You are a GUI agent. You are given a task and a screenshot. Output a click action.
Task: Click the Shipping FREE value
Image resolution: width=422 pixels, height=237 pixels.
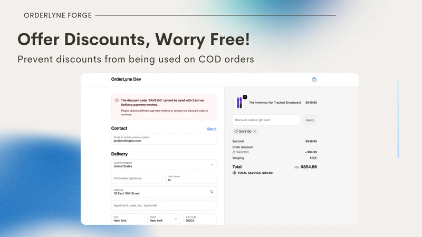[313, 158]
